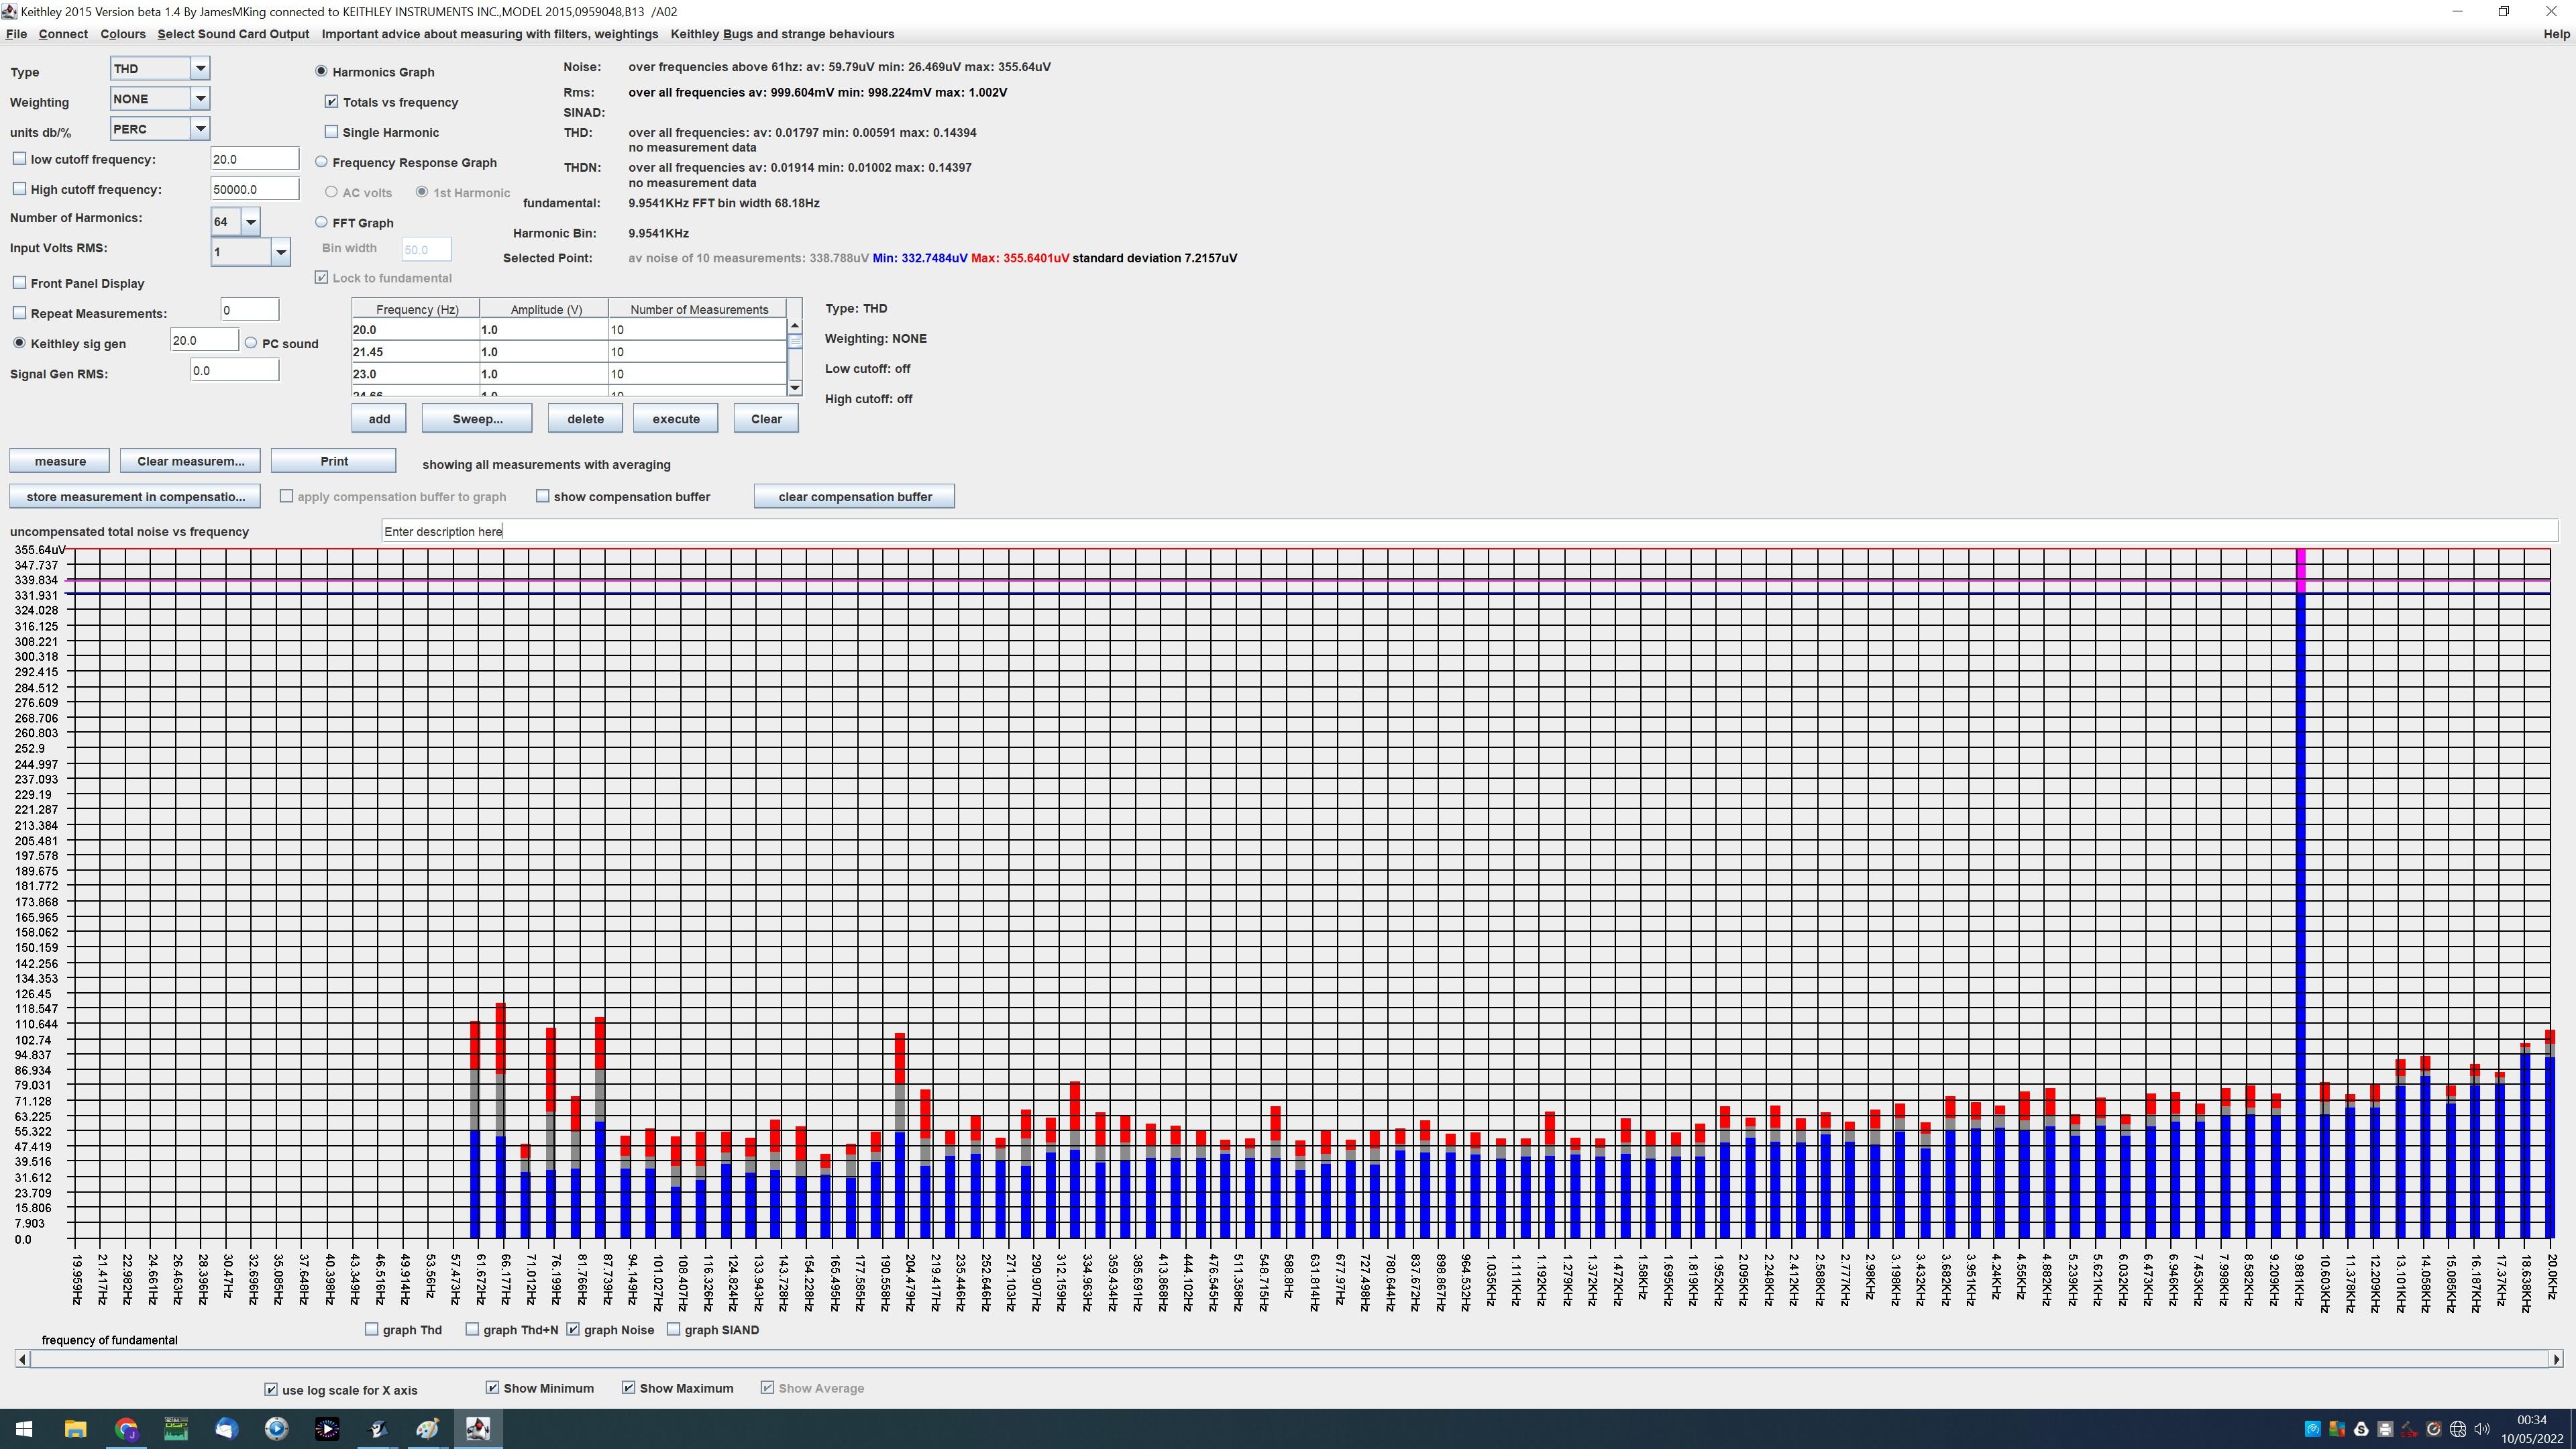
Task: Open the Number of Harmonics dropdown
Action: coord(251,222)
